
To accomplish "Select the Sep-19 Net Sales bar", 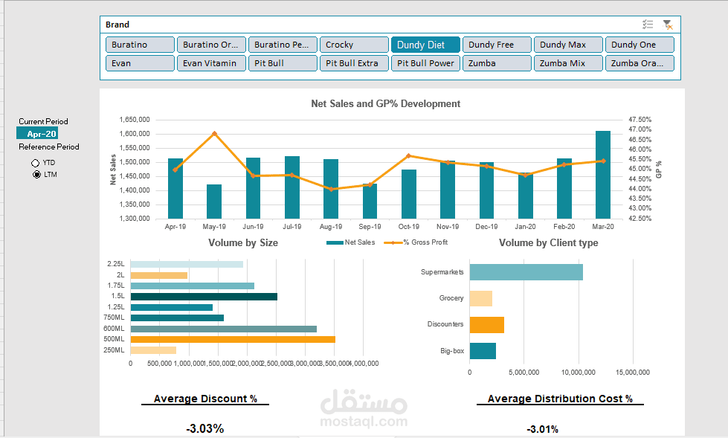I will [370, 201].
